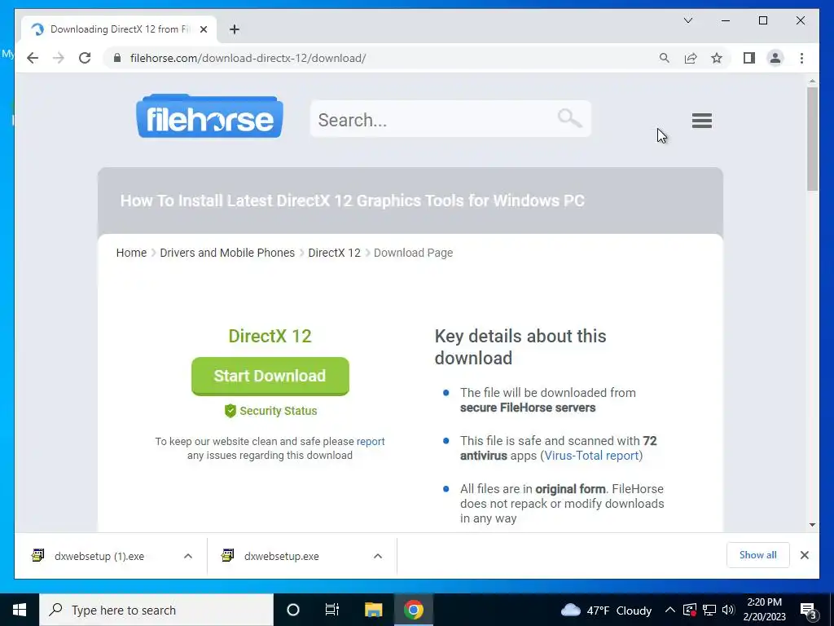
Task: Open the Chrome profile avatar
Action: (x=775, y=58)
